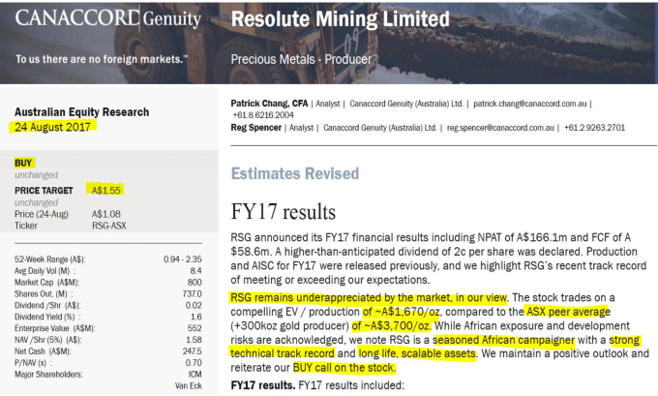Click highlighted 'ASX peer average' phrase
Image resolution: width=658 pixels, height=396 pixels.
click(569, 310)
